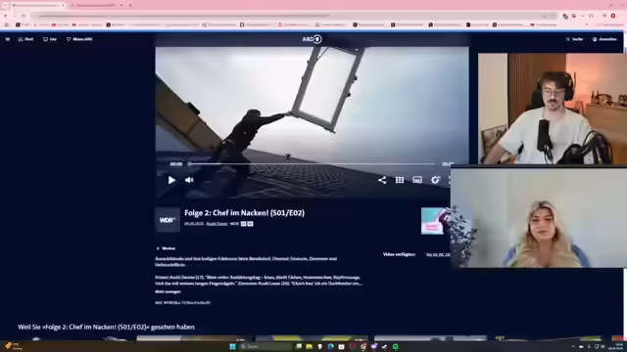Expand description with Mehr anzeigen
627x352 pixels.
tap(168, 291)
